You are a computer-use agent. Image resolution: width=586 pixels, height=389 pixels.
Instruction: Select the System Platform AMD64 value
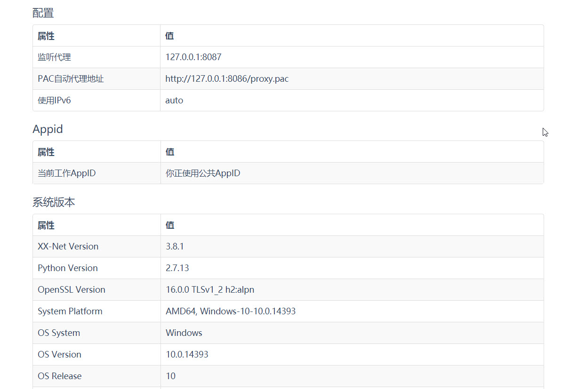click(230, 311)
